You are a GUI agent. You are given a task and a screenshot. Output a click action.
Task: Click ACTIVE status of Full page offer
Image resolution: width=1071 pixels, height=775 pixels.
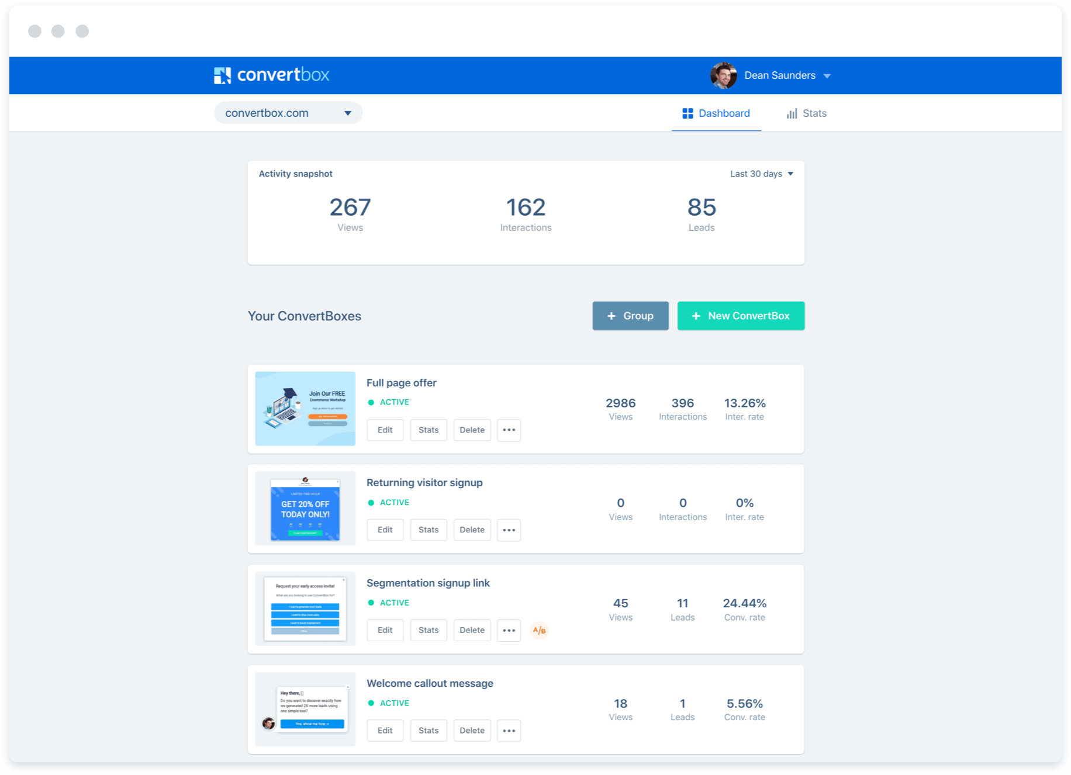pos(389,402)
